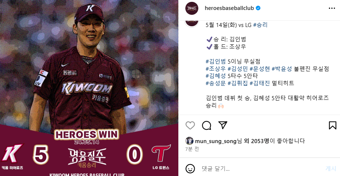Viewport: 340px width, 176px height.
Task: View mun_sung_song's profile from likes
Action: pos(216,141)
